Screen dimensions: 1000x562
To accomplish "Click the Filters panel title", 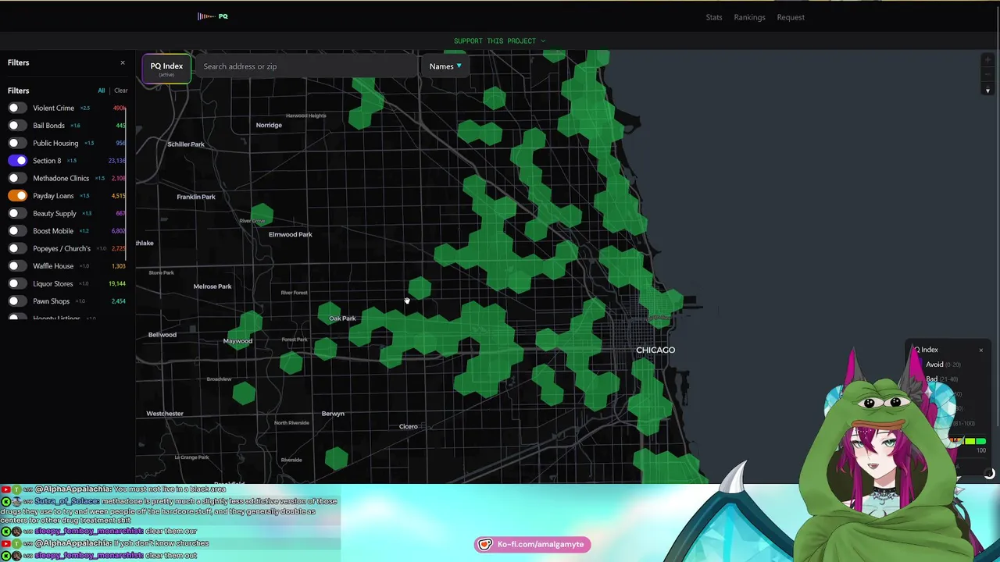I will [x=19, y=62].
